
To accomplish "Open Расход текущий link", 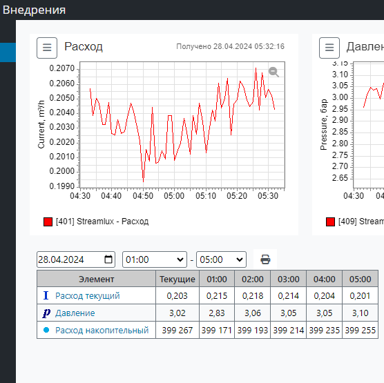I will click(88, 296).
